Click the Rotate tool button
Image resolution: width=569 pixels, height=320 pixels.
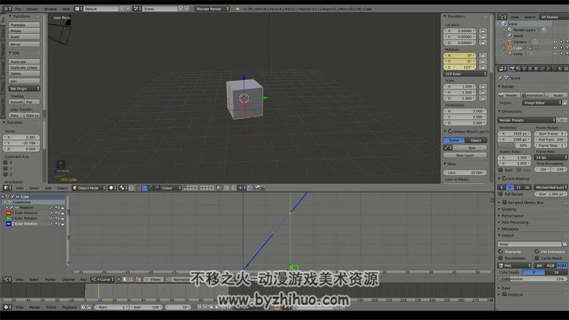click(24, 31)
